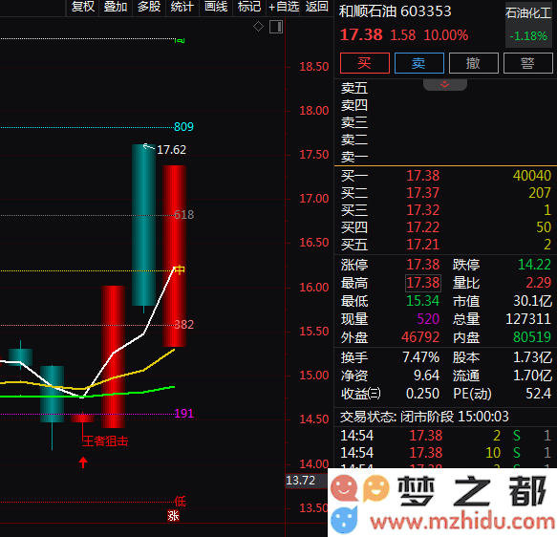Click the 撤 cancel order button
This screenshot has width=557, height=537.
coord(474,63)
